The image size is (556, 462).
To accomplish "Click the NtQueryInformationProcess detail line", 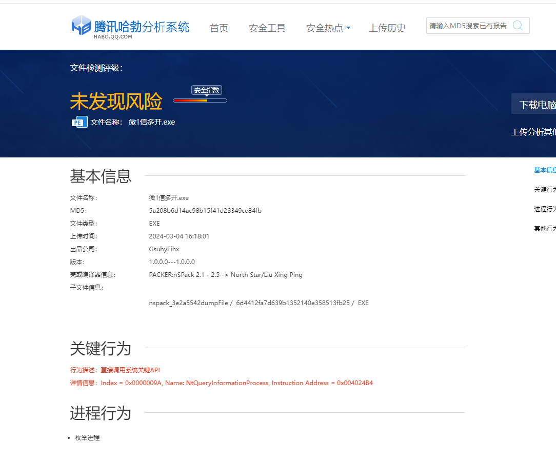I will coord(221,383).
